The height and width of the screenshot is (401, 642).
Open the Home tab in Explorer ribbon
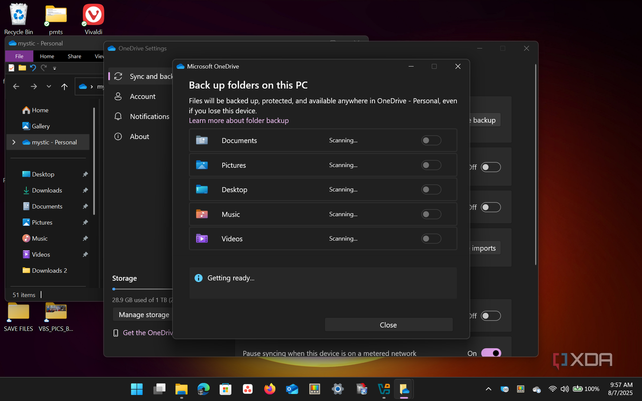click(47, 56)
